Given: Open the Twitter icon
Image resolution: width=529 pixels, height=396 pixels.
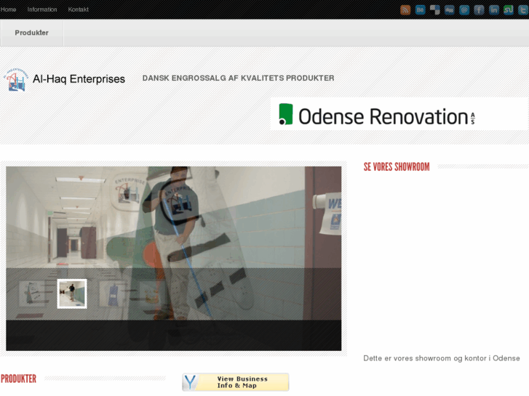Looking at the screenshot, I should pyautogui.click(x=523, y=9).
